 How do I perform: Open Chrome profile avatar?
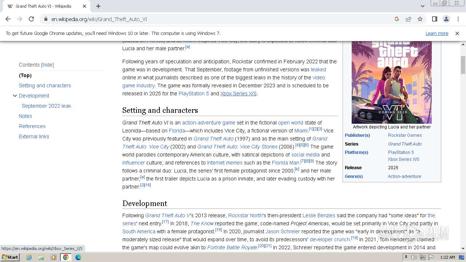(446, 19)
